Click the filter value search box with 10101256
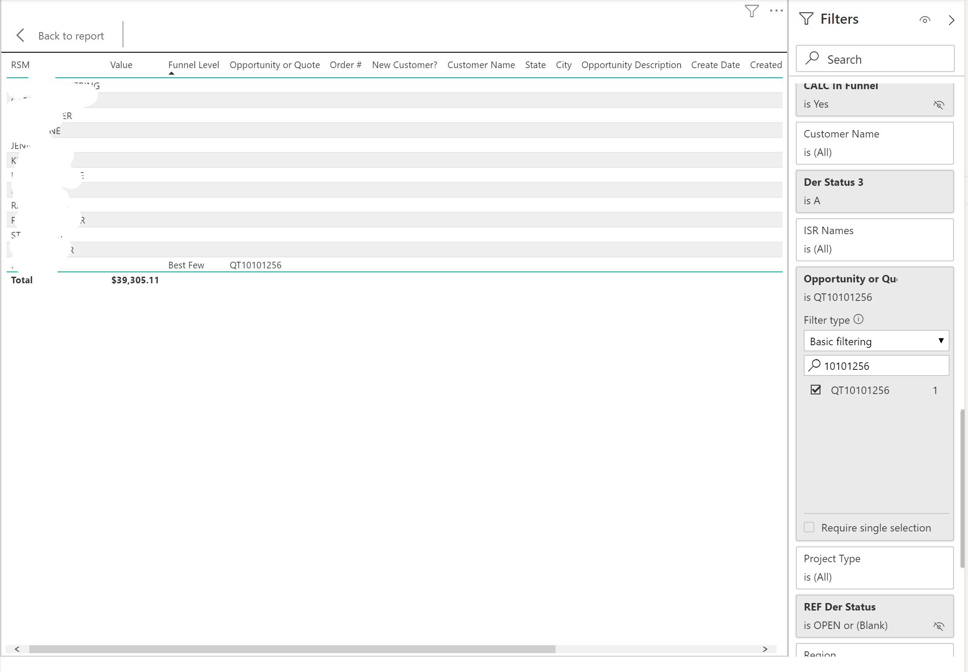This screenshot has width=968, height=672. 876,366
